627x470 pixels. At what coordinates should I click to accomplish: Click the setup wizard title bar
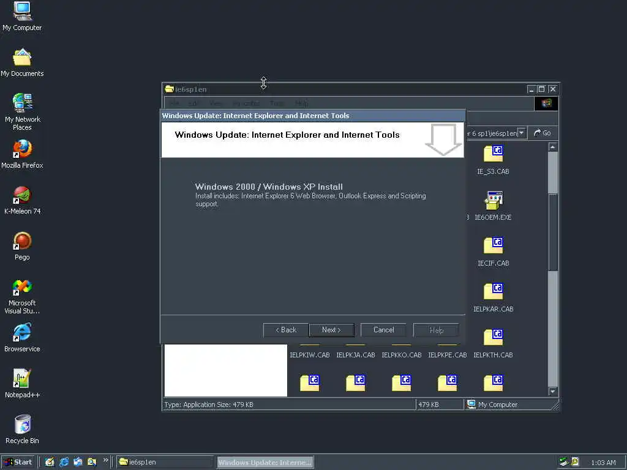313,116
